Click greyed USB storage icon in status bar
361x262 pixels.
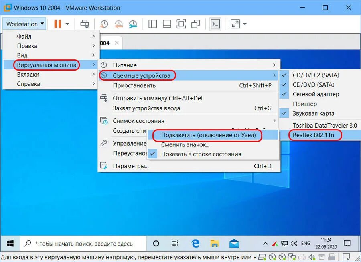pos(322,257)
